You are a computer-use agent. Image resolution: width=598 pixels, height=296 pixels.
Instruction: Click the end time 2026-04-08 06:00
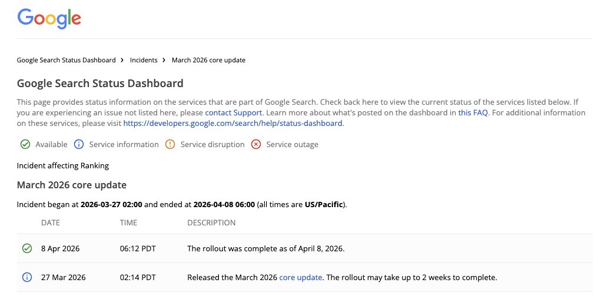224,205
